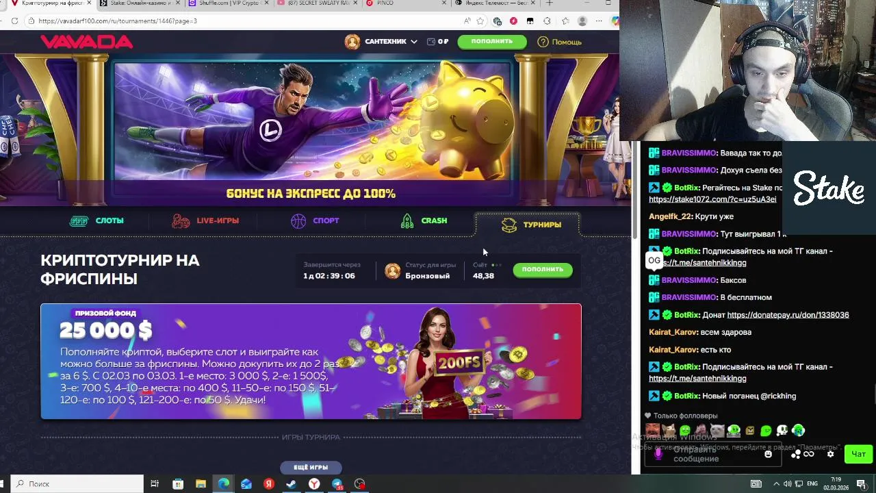
Task: Open File Explorer from the taskbar
Action: 201,484
